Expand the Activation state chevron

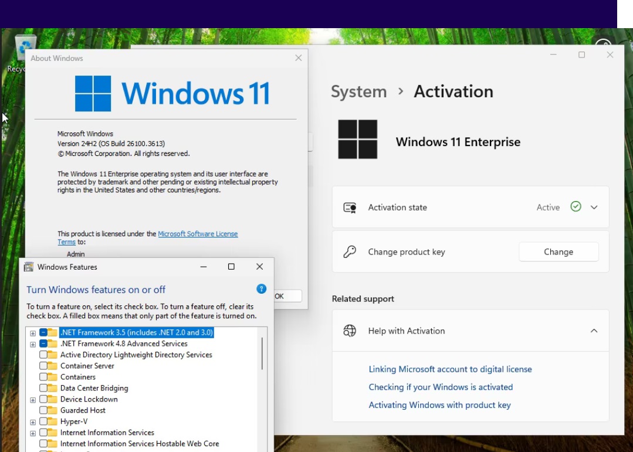tap(594, 208)
